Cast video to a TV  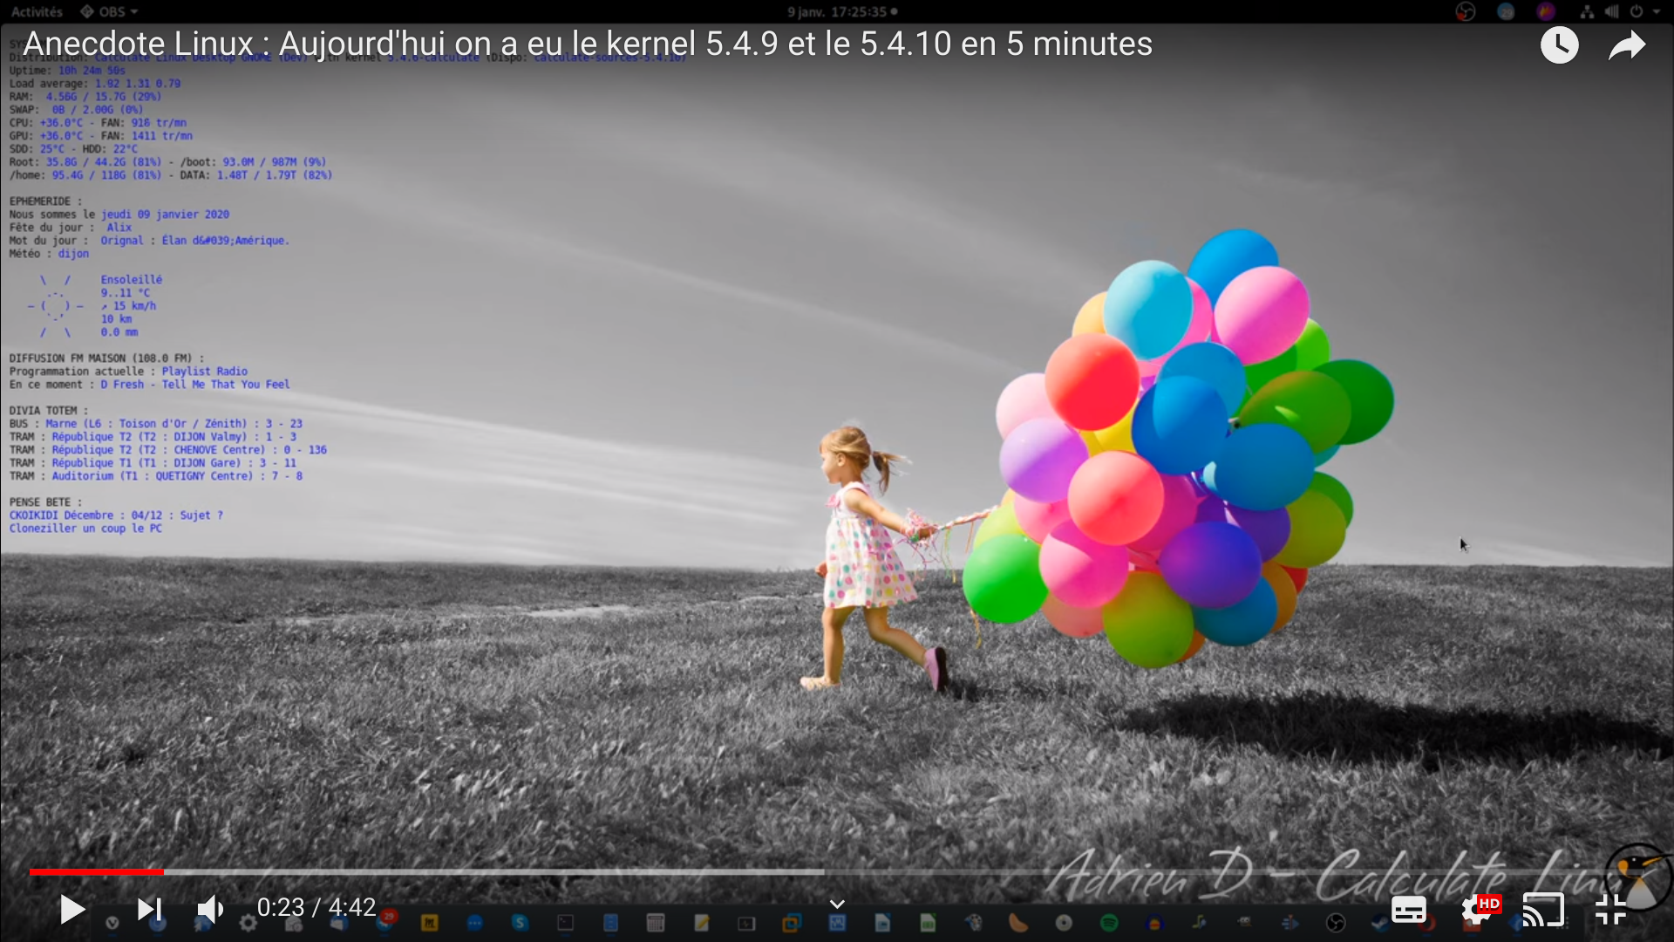click(1543, 910)
